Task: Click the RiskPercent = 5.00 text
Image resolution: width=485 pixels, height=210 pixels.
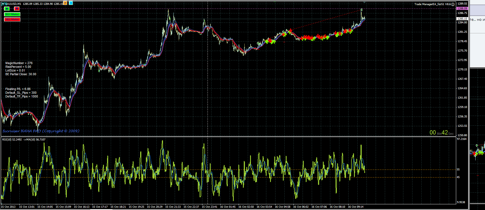Action: pyautogui.click(x=18, y=67)
